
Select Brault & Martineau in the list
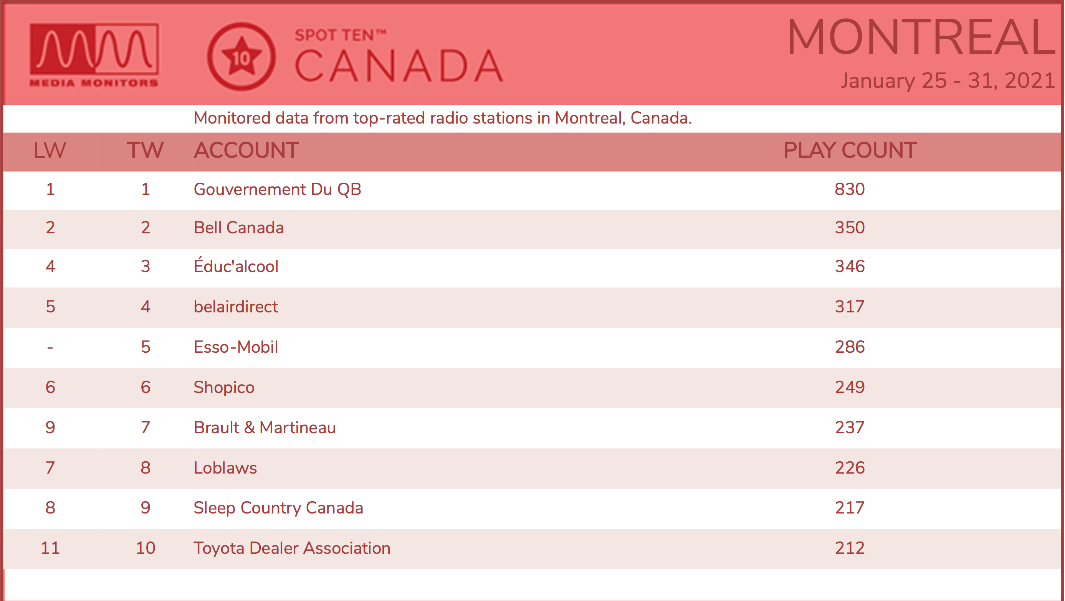pos(265,428)
